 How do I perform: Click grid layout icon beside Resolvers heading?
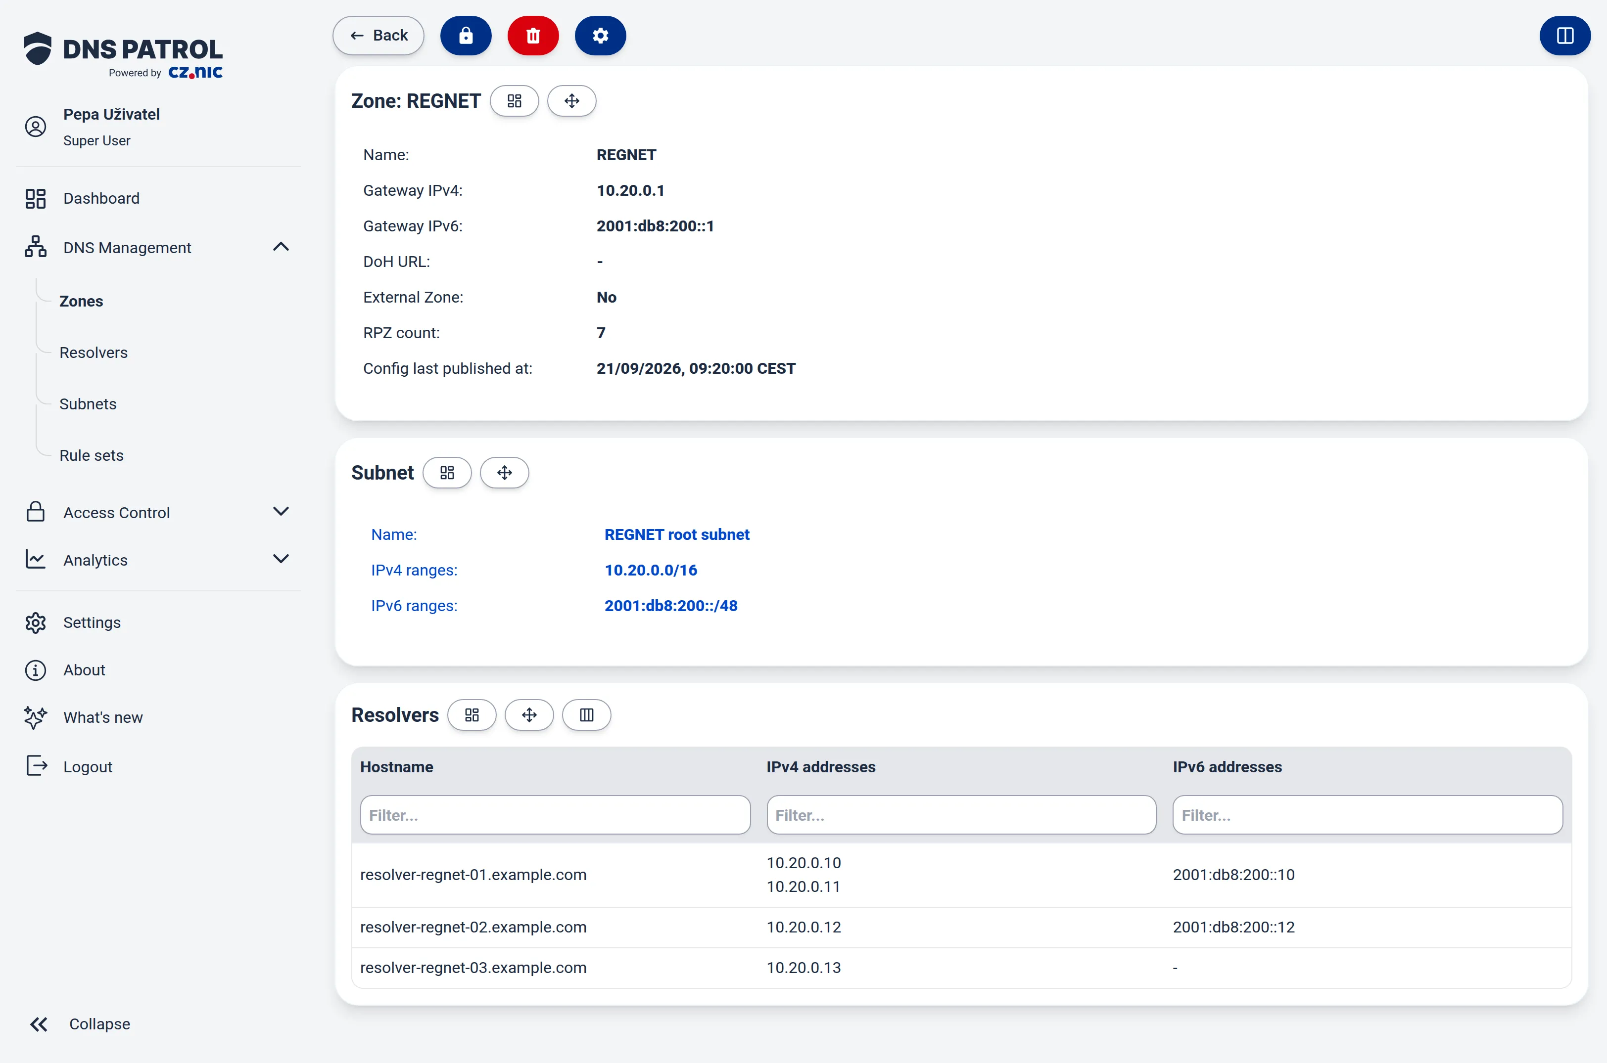472,714
